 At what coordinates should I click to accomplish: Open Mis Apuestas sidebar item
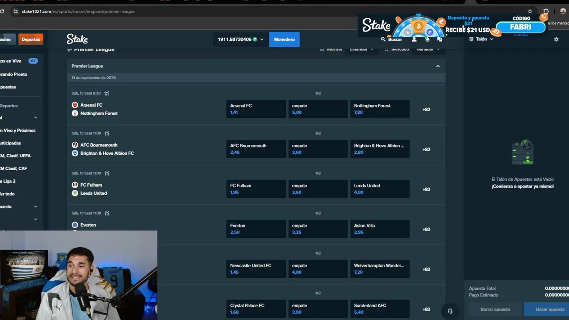click(x=8, y=87)
